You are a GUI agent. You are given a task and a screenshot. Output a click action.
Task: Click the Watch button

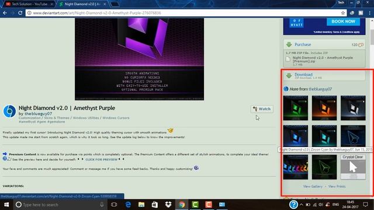coord(262,109)
